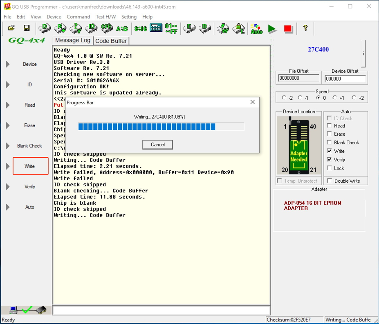Click the Auto toolbar icon
The height and width of the screenshot is (324, 379).
[x=256, y=29]
